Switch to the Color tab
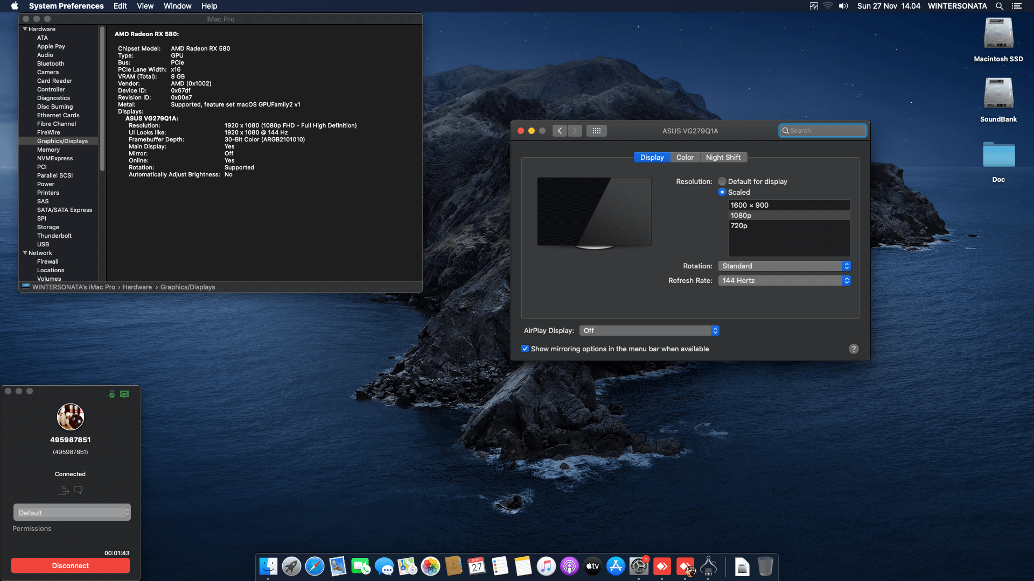The height and width of the screenshot is (581, 1034). click(x=684, y=157)
